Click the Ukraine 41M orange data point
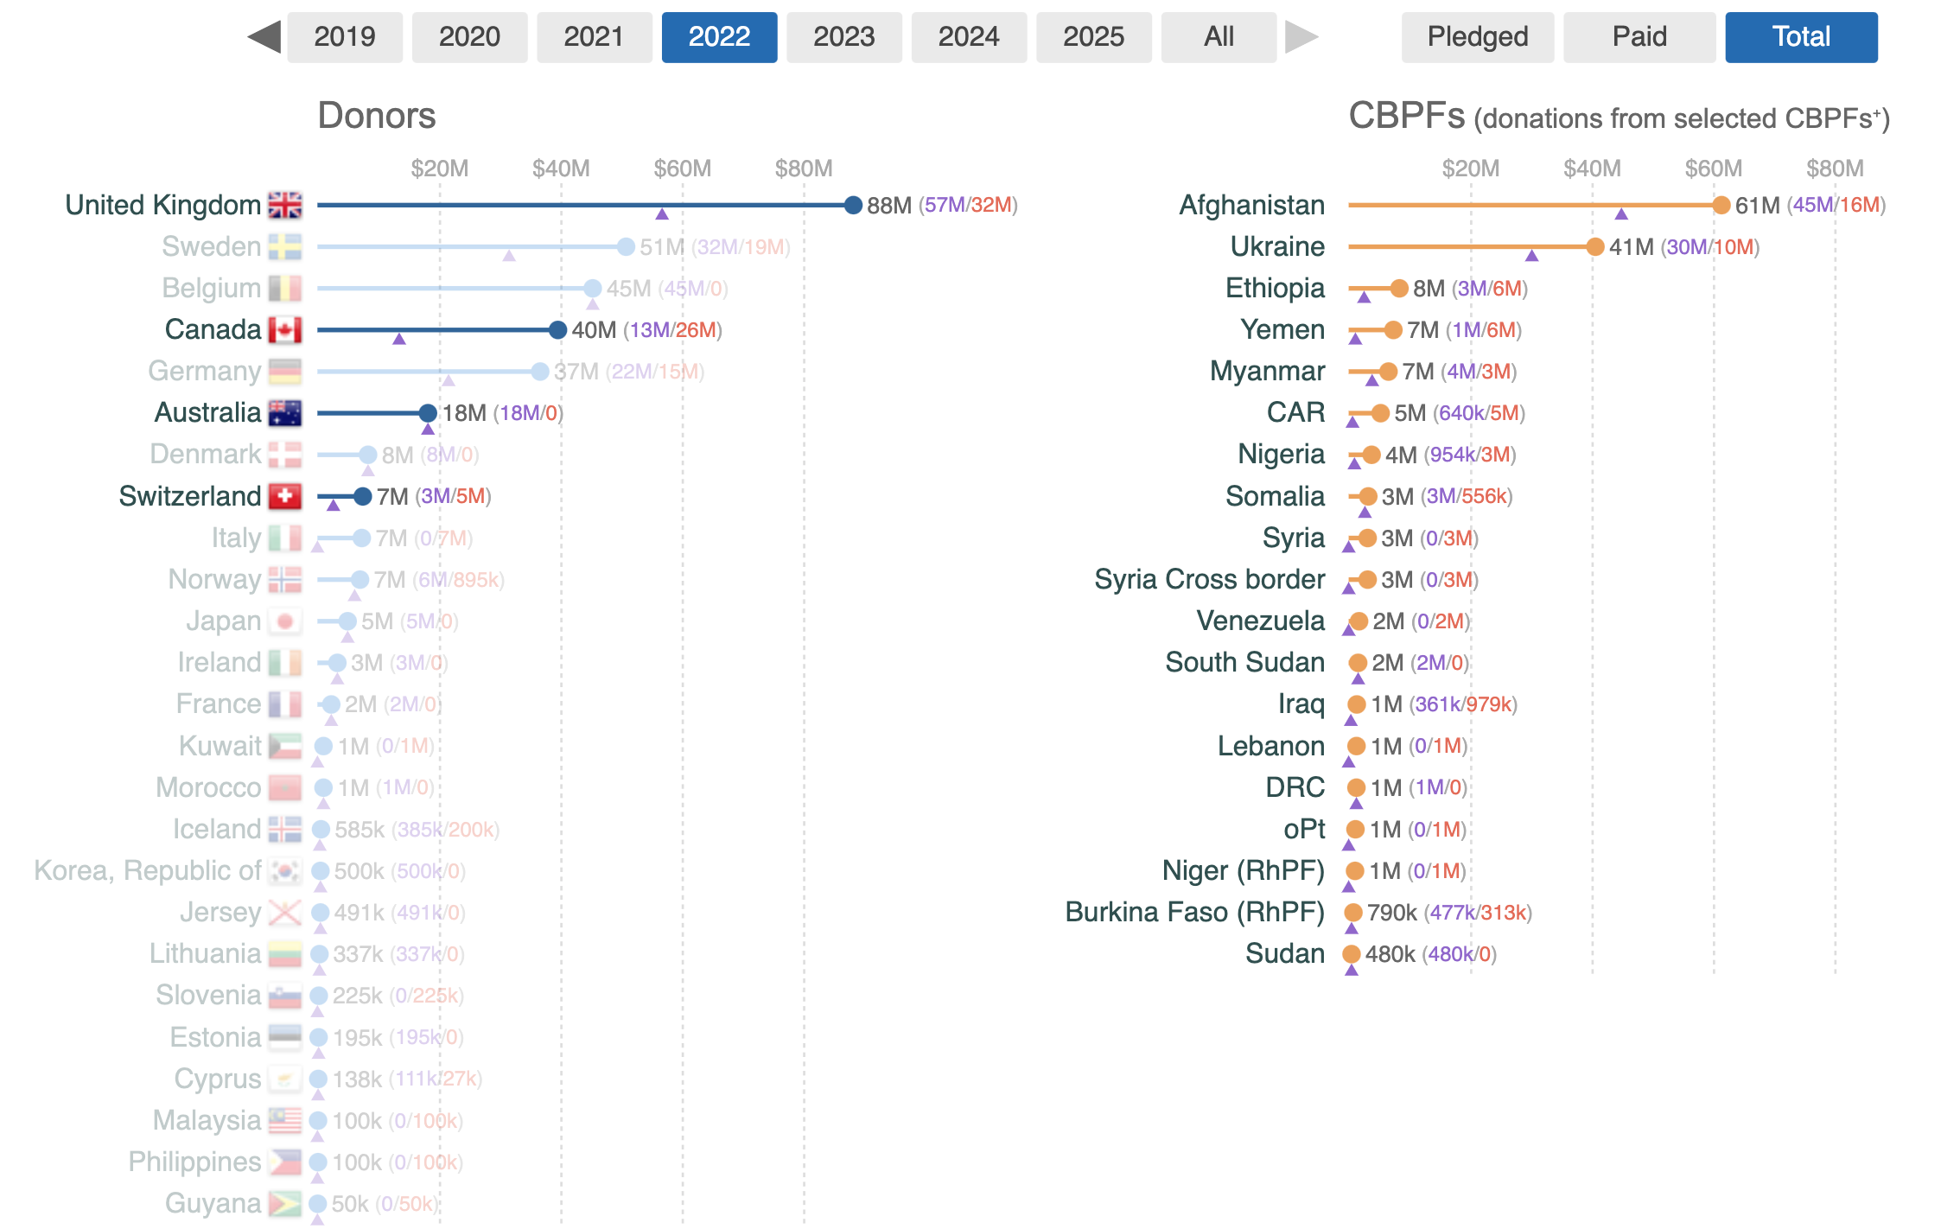The height and width of the screenshot is (1229, 1941). (1595, 246)
